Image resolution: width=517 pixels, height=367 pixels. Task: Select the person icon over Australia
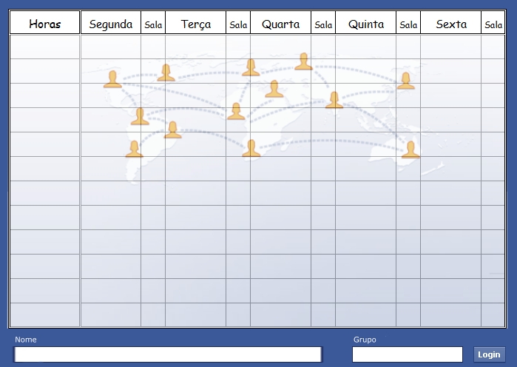click(x=410, y=149)
